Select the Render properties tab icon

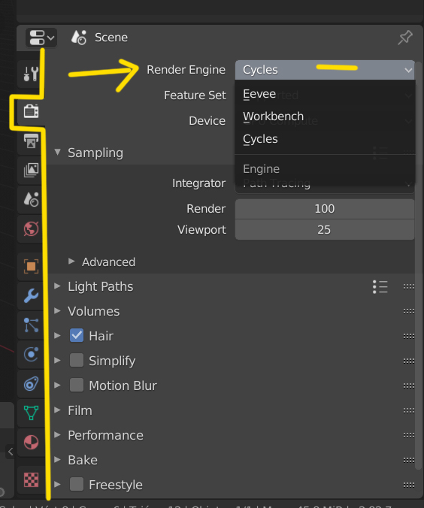click(x=31, y=111)
